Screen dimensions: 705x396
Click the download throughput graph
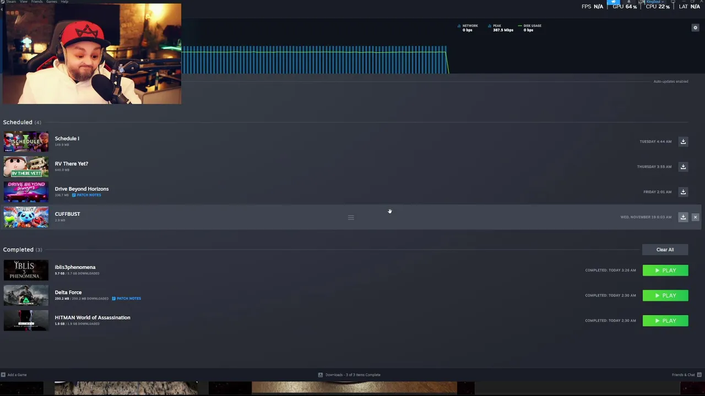(x=315, y=60)
